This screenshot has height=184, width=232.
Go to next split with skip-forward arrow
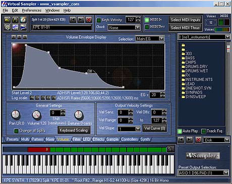point(81,20)
